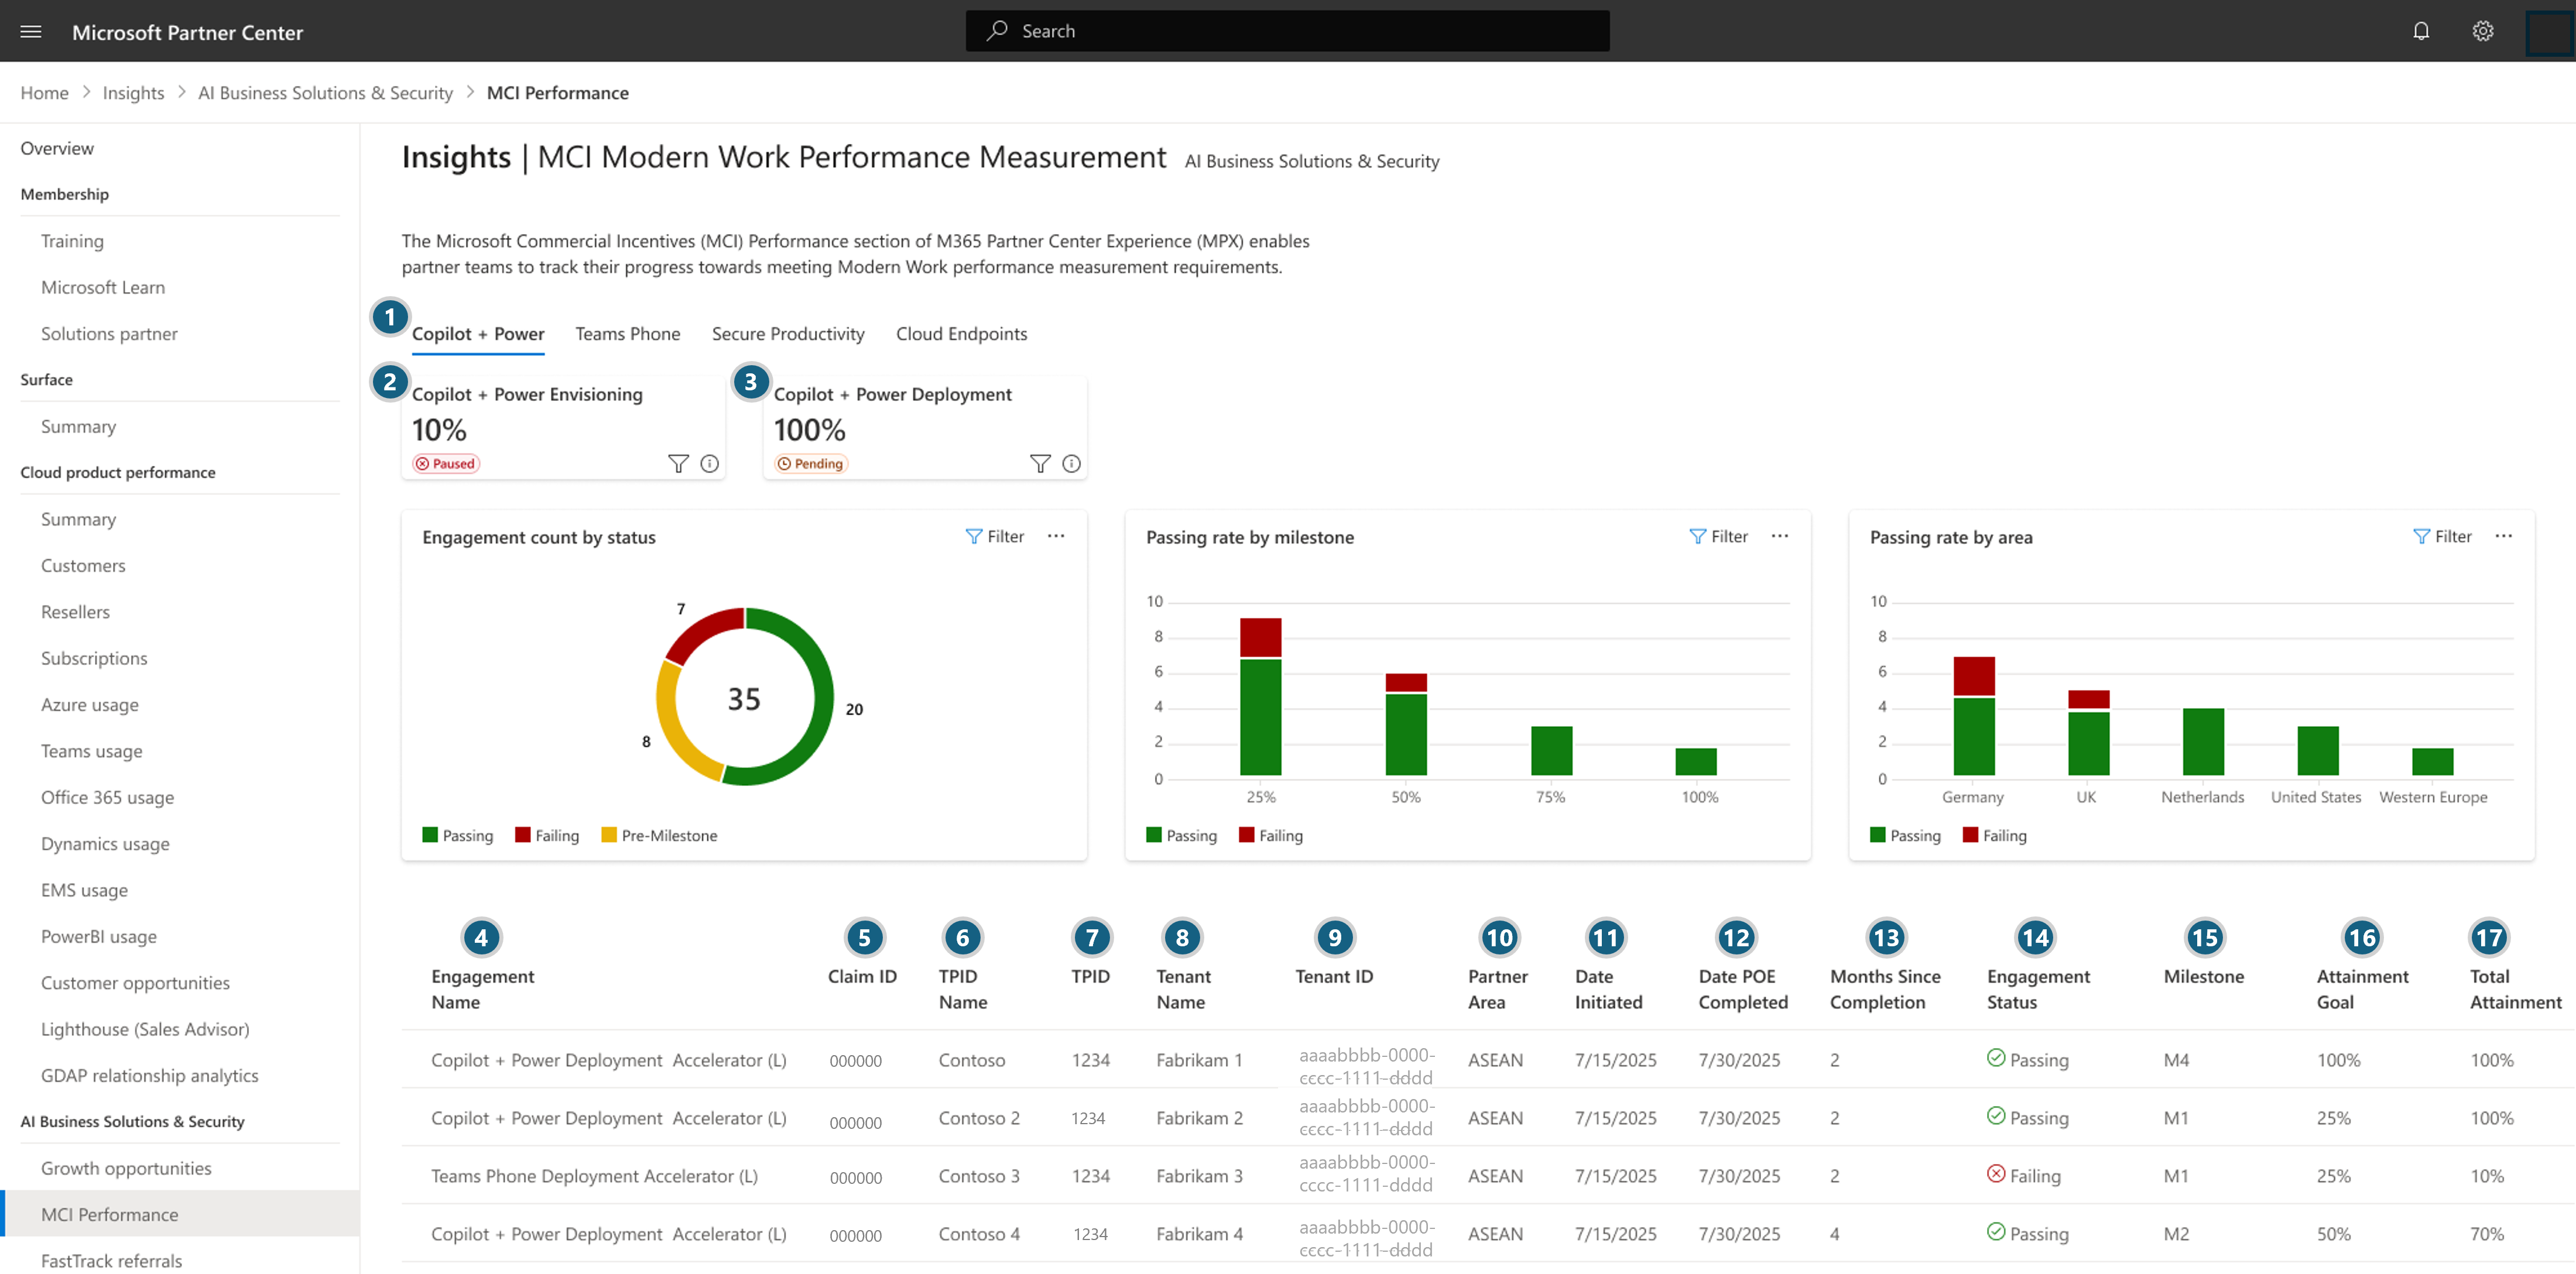The height and width of the screenshot is (1274, 2576).
Task: Open Growth opportunities in sidebar
Action: [126, 1167]
